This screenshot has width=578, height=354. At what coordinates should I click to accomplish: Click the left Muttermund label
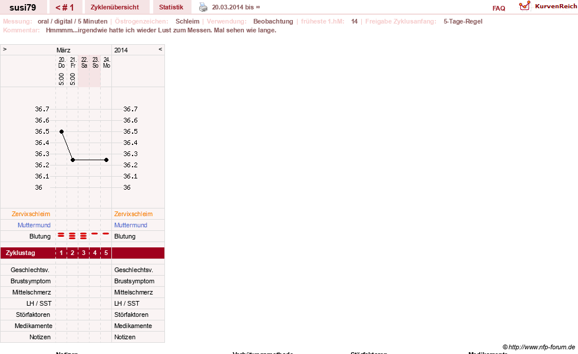coord(34,225)
